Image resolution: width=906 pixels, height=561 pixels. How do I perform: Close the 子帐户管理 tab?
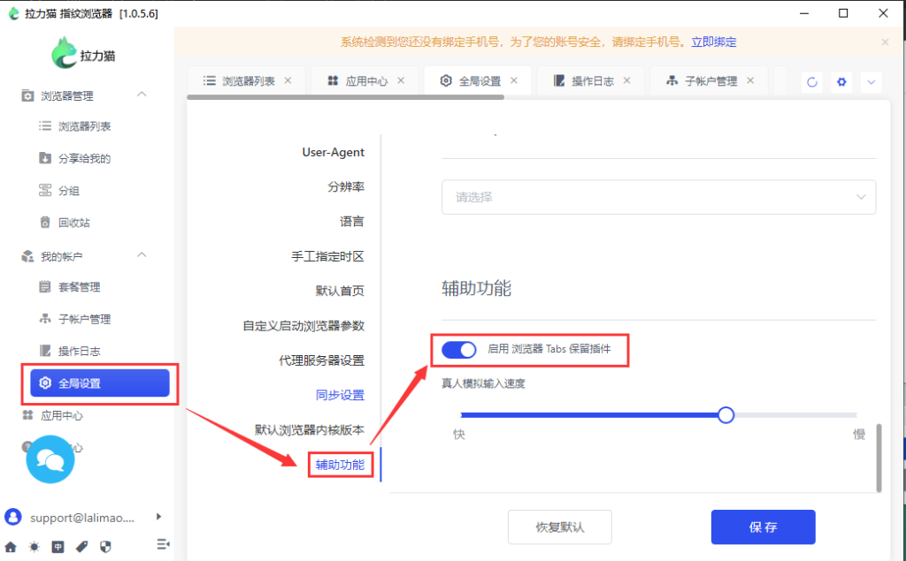click(750, 80)
